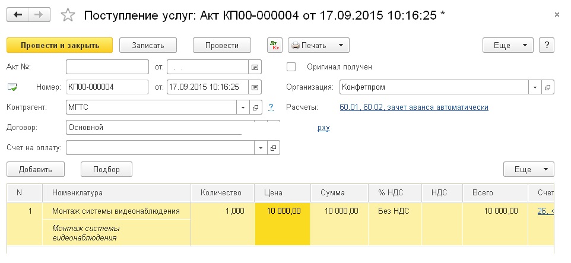The image size is (571, 263).
Task: Tick the Оригинал получен checkbox
Action: tap(291, 67)
